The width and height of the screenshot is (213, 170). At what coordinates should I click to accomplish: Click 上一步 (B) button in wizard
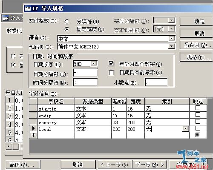click(x=115, y=164)
